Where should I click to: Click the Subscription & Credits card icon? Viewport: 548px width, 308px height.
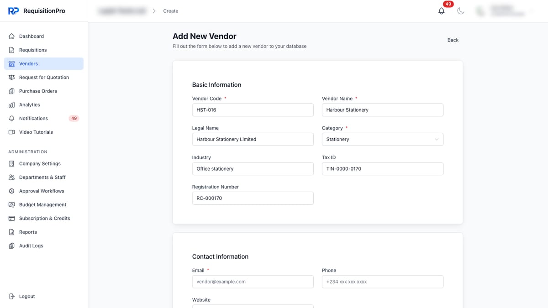click(x=12, y=219)
